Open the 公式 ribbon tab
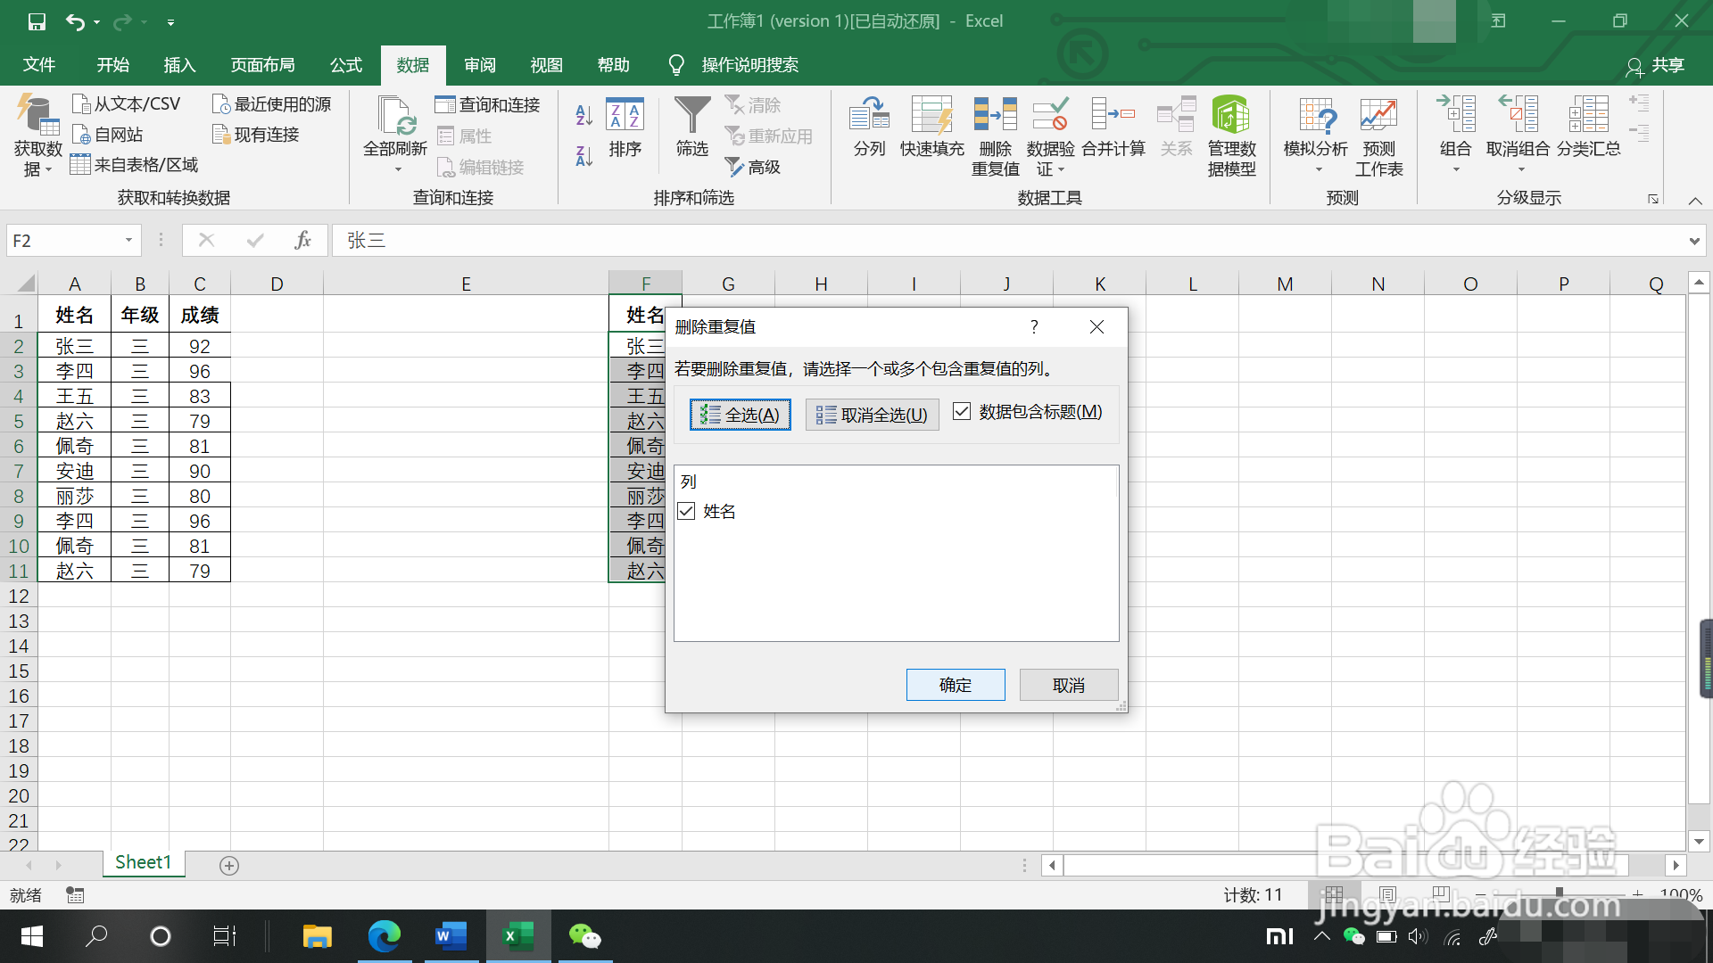The height and width of the screenshot is (963, 1713). click(x=345, y=65)
